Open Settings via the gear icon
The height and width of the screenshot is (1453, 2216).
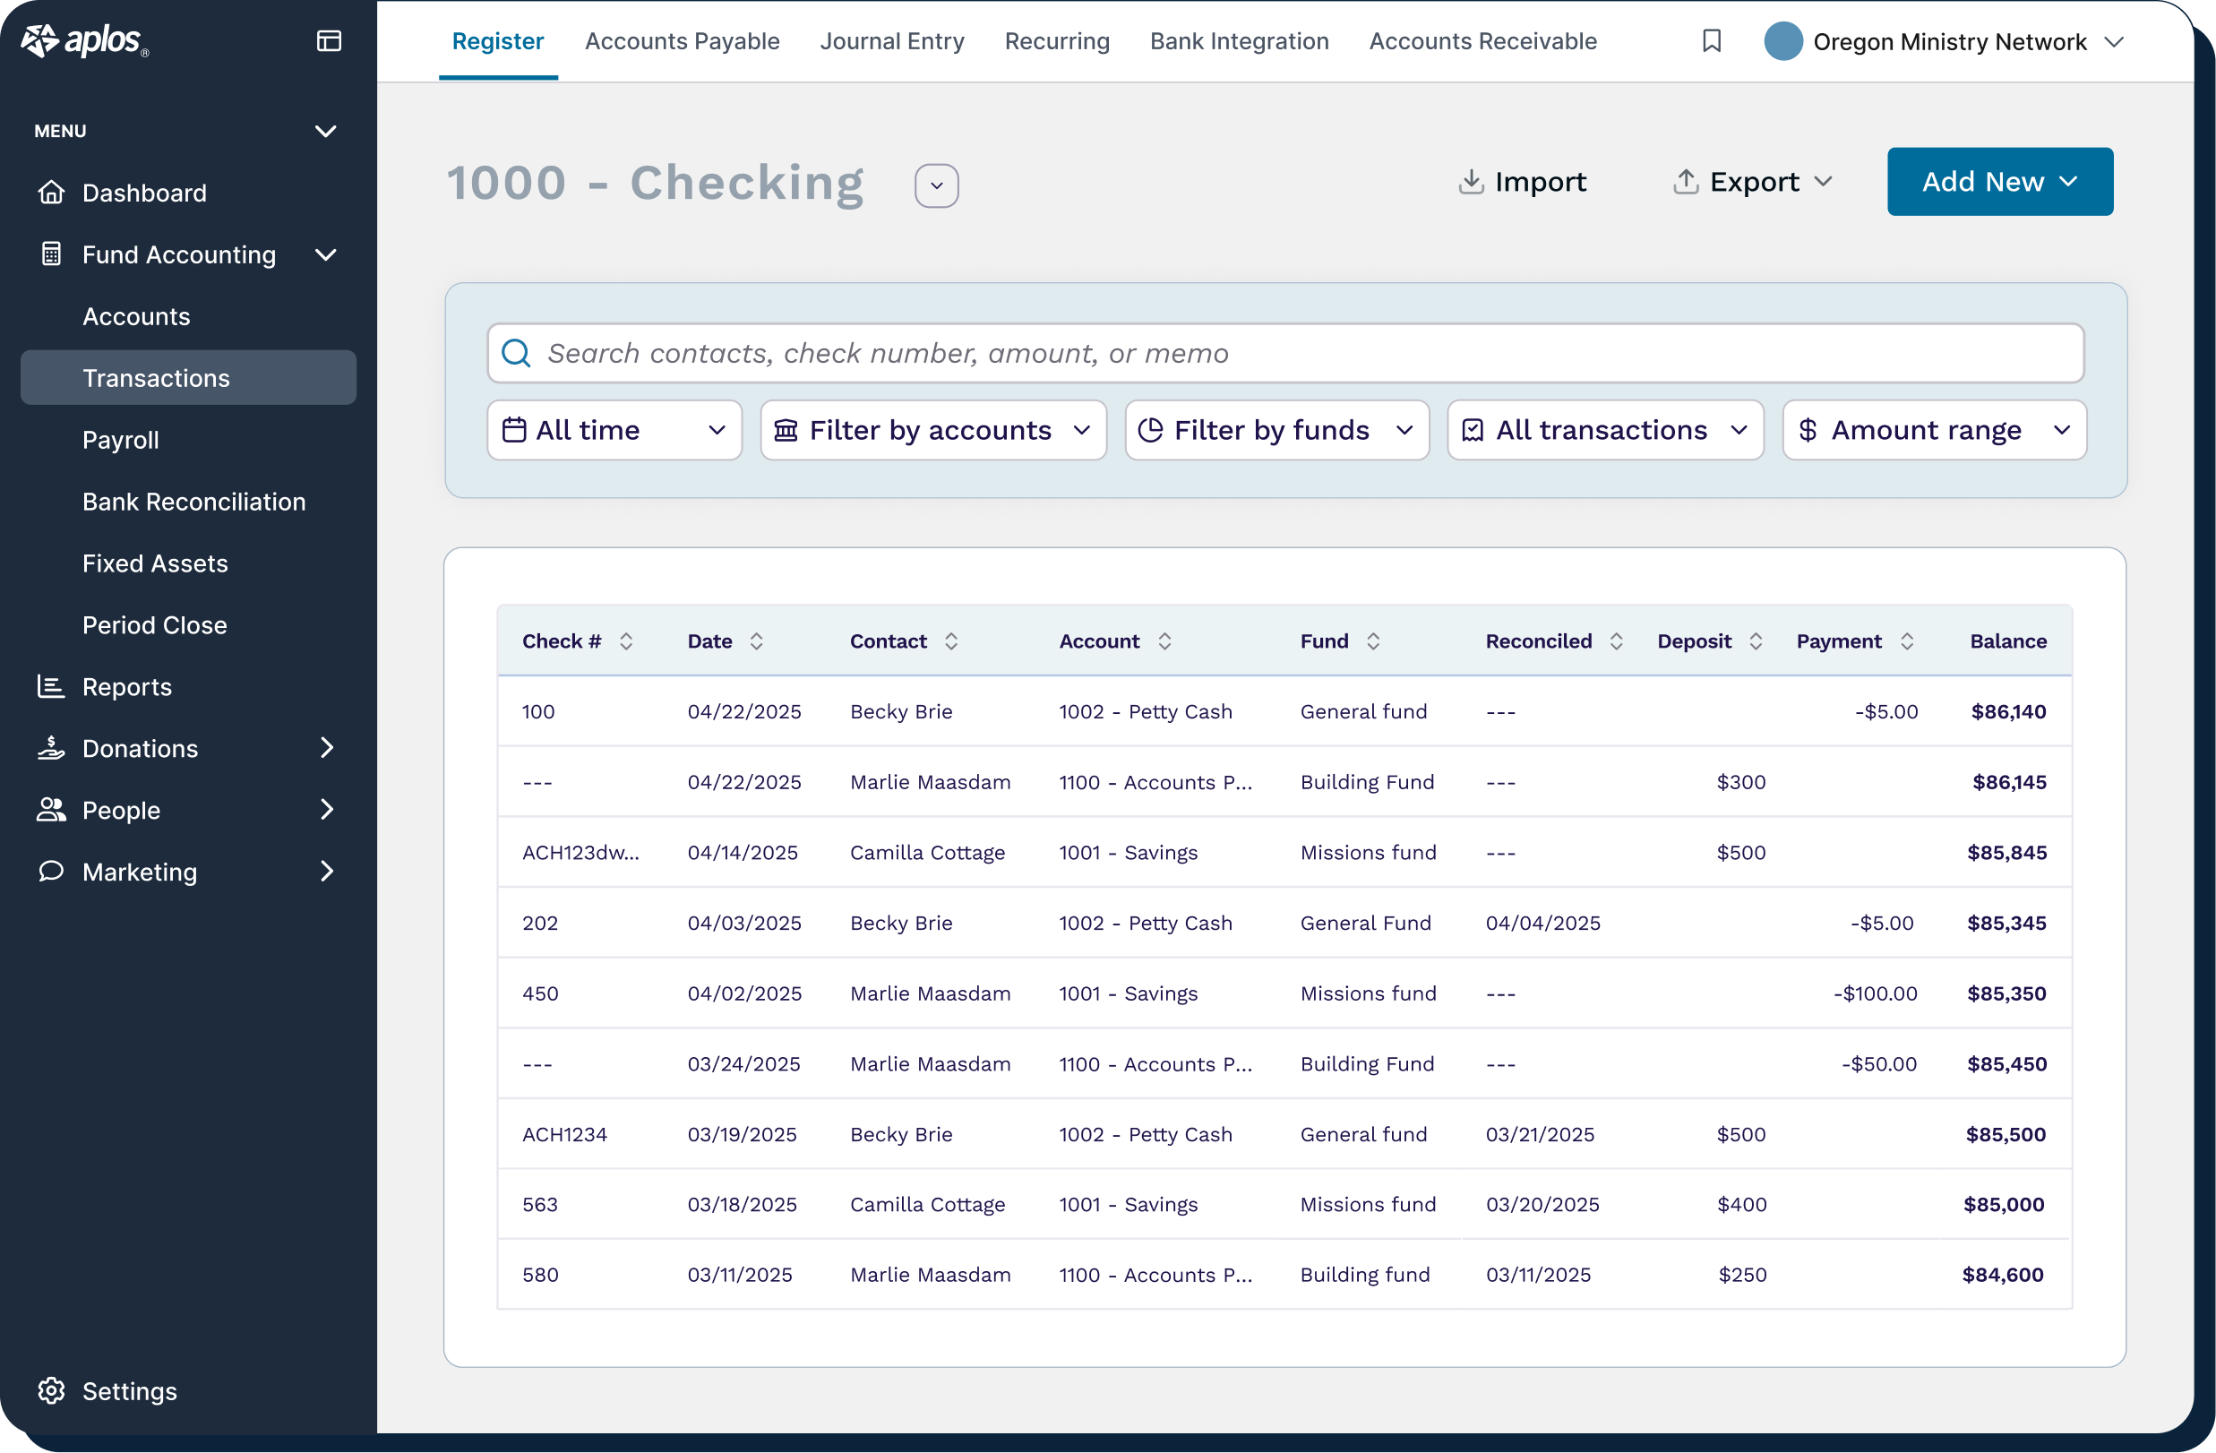pyautogui.click(x=51, y=1389)
